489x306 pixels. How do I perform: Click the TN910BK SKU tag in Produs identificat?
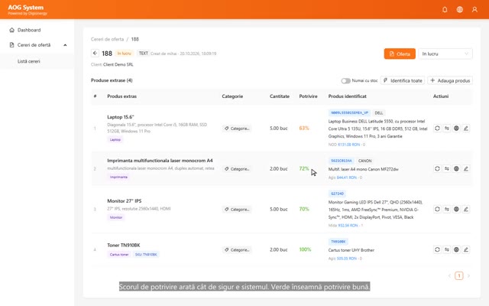tap(338, 242)
